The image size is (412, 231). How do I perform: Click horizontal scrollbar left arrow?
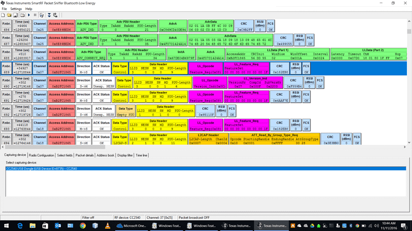click(x=3, y=147)
